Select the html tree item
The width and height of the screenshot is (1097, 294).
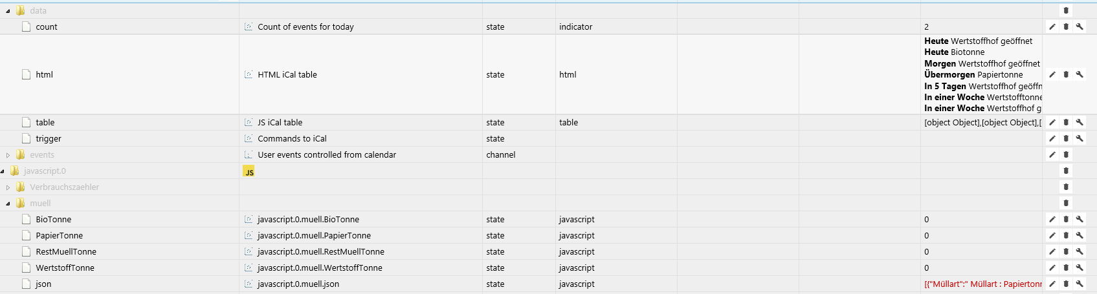tap(44, 74)
